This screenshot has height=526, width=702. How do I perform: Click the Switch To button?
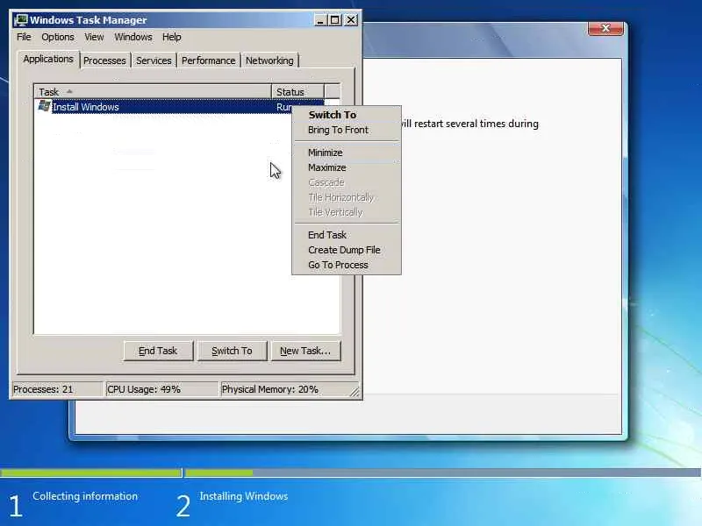[x=232, y=352]
